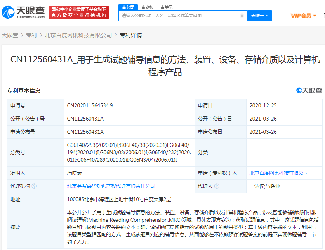Click the red 国家中小企业发展子基金旗下 badge
Viewport: 325px width, 250px height.
tap(79, 9)
